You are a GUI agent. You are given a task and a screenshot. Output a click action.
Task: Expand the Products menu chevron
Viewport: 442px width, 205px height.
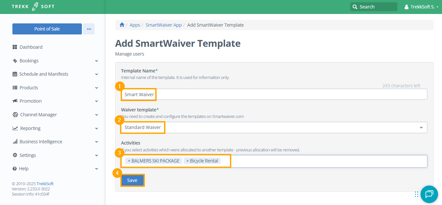pyautogui.click(x=97, y=88)
